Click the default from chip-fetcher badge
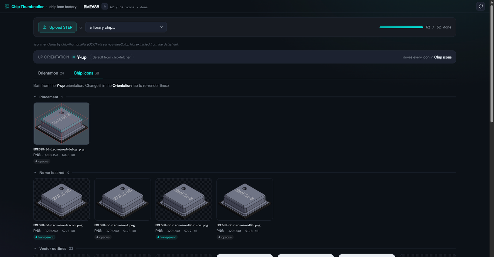This screenshot has width=494, height=257. pos(112,57)
